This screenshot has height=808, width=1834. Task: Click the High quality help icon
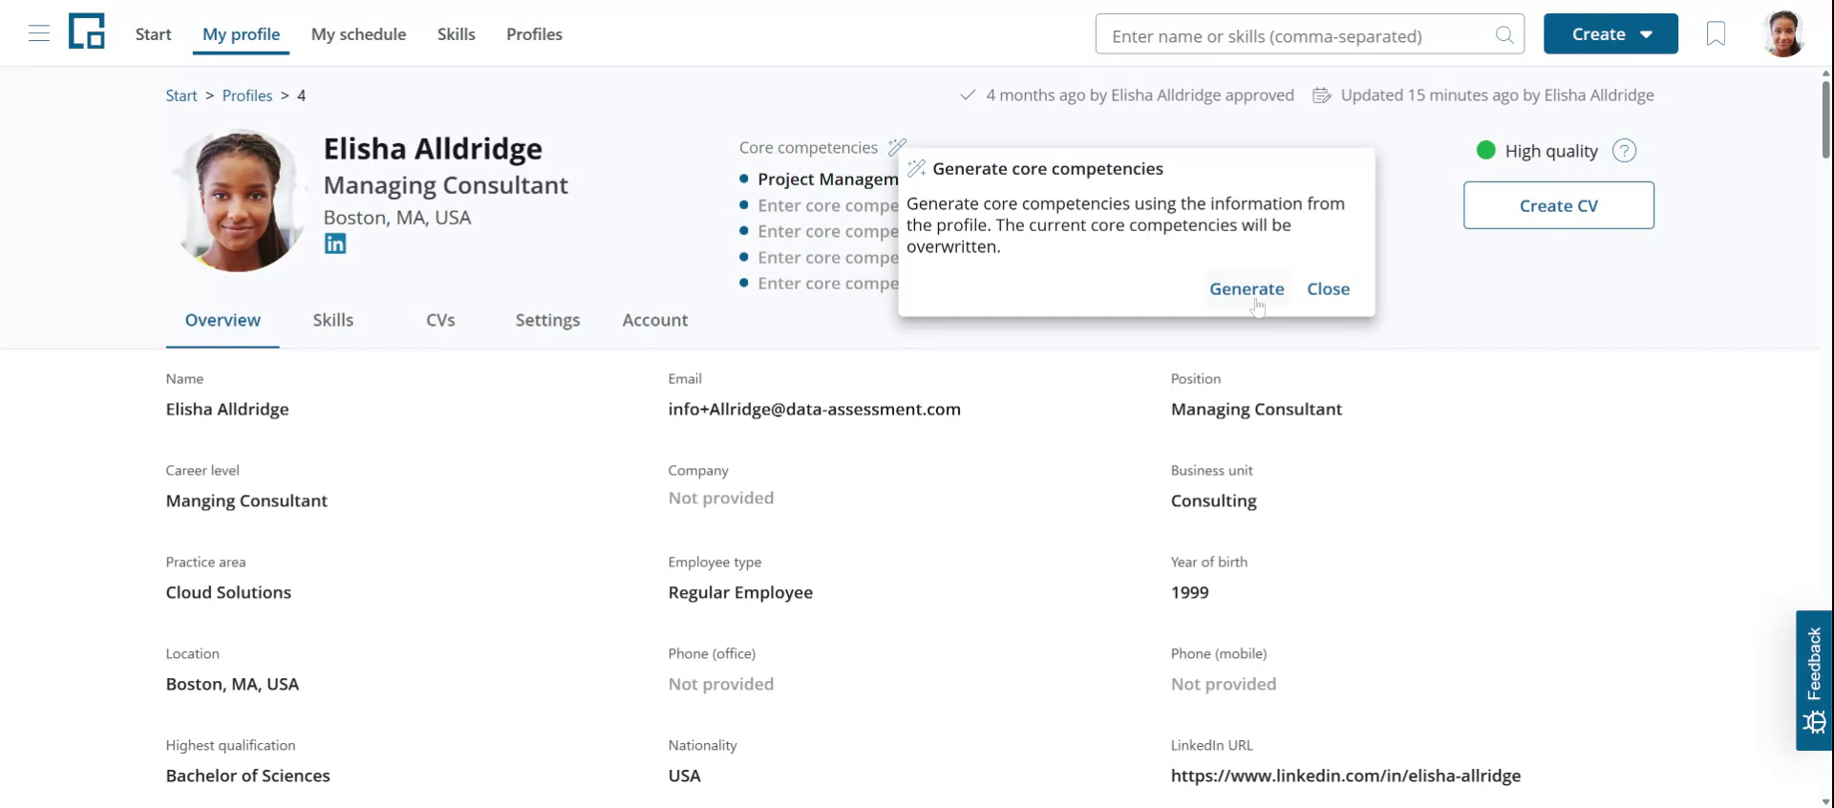[x=1624, y=151]
